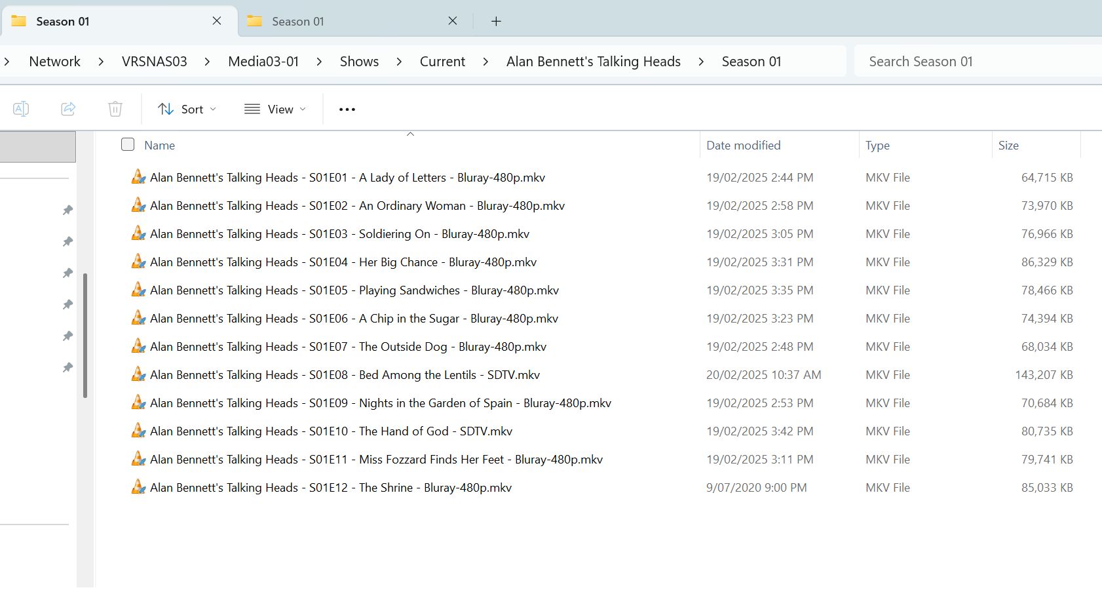Click the navigation pane vertical scrollbar

click(x=85, y=336)
